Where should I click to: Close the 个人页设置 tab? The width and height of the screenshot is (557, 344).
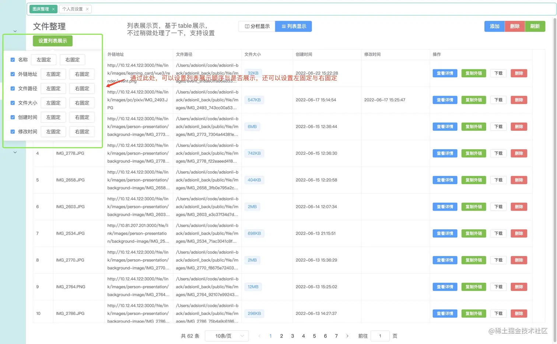(x=87, y=9)
